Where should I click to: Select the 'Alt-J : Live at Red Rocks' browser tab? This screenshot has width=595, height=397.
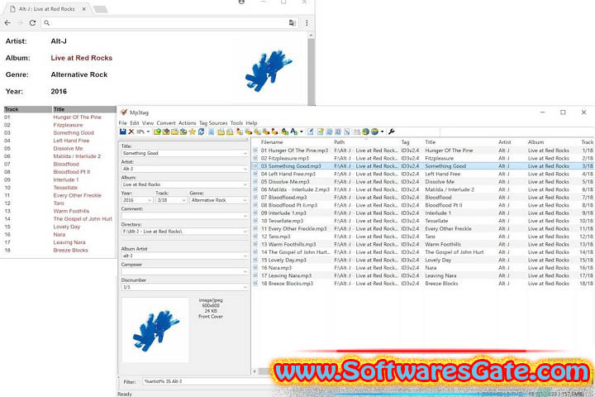pyautogui.click(x=46, y=9)
